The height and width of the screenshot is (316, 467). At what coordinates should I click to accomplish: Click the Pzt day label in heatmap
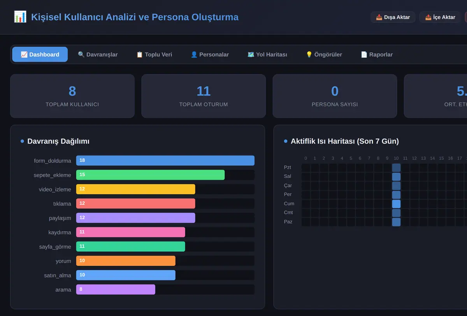pos(288,168)
